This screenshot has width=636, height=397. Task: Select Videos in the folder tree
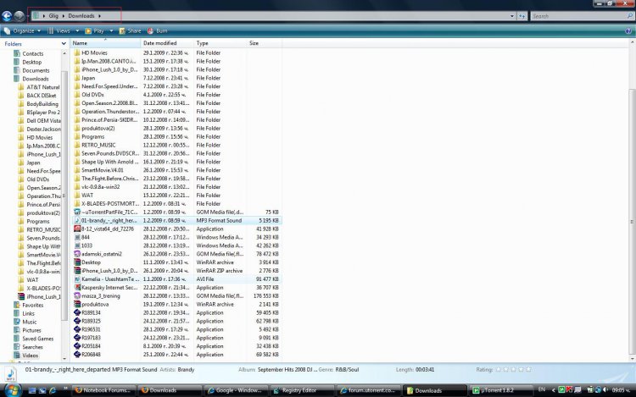tap(30, 356)
